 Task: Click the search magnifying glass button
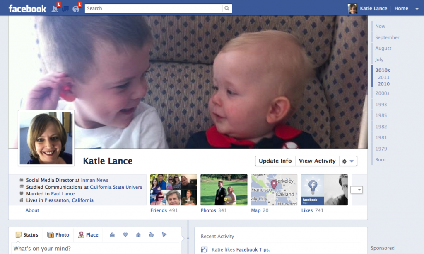click(x=227, y=8)
